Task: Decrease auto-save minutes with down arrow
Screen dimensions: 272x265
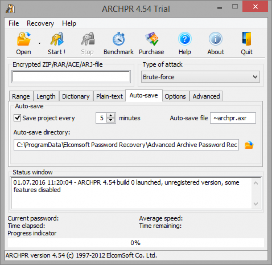Action: point(111,121)
